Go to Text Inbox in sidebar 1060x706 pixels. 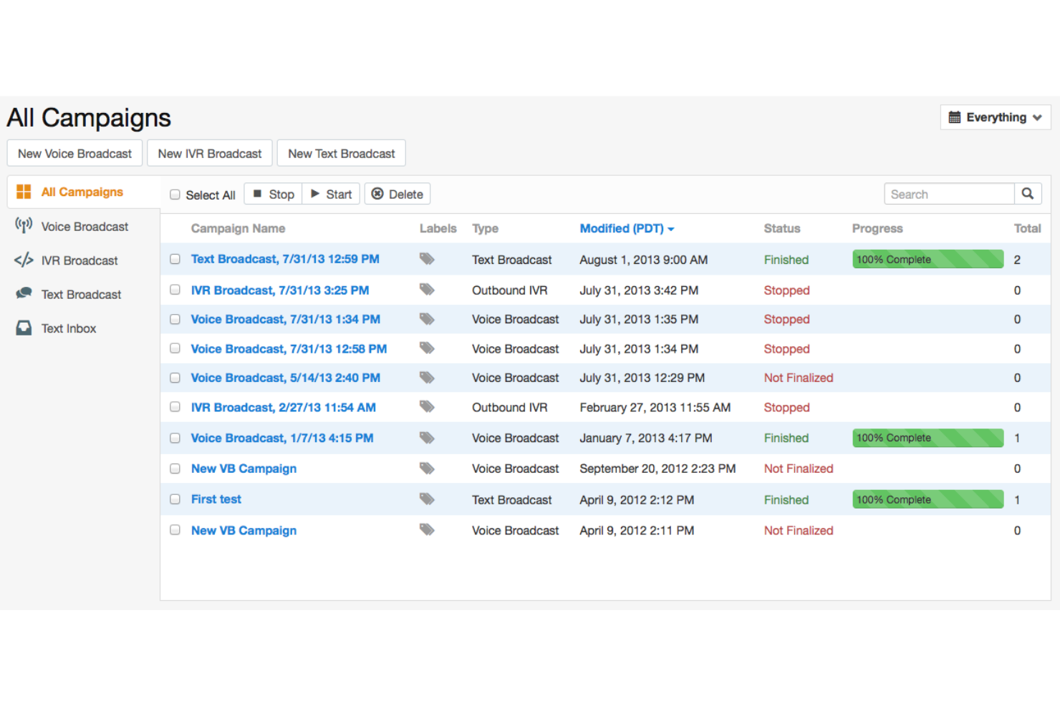pyautogui.click(x=69, y=328)
